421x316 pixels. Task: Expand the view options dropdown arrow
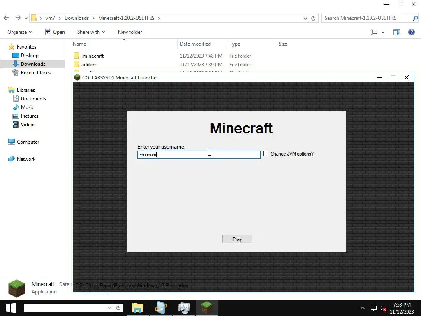click(383, 32)
